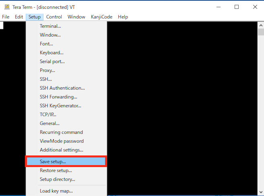This screenshot has width=264, height=196.
Task: Select Terminal... from Setup menu
Action: click(50, 26)
